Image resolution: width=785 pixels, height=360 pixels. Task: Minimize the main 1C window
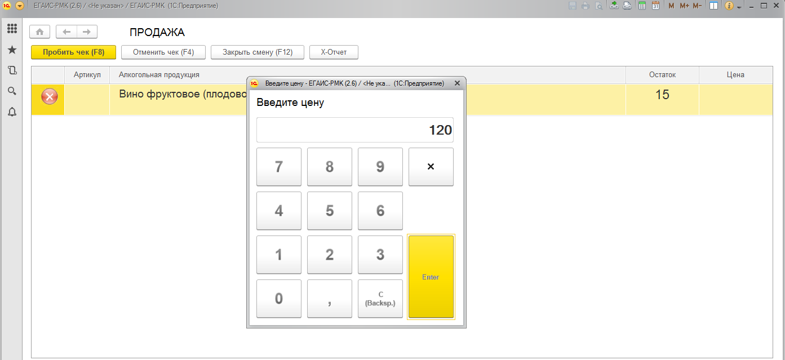click(752, 6)
